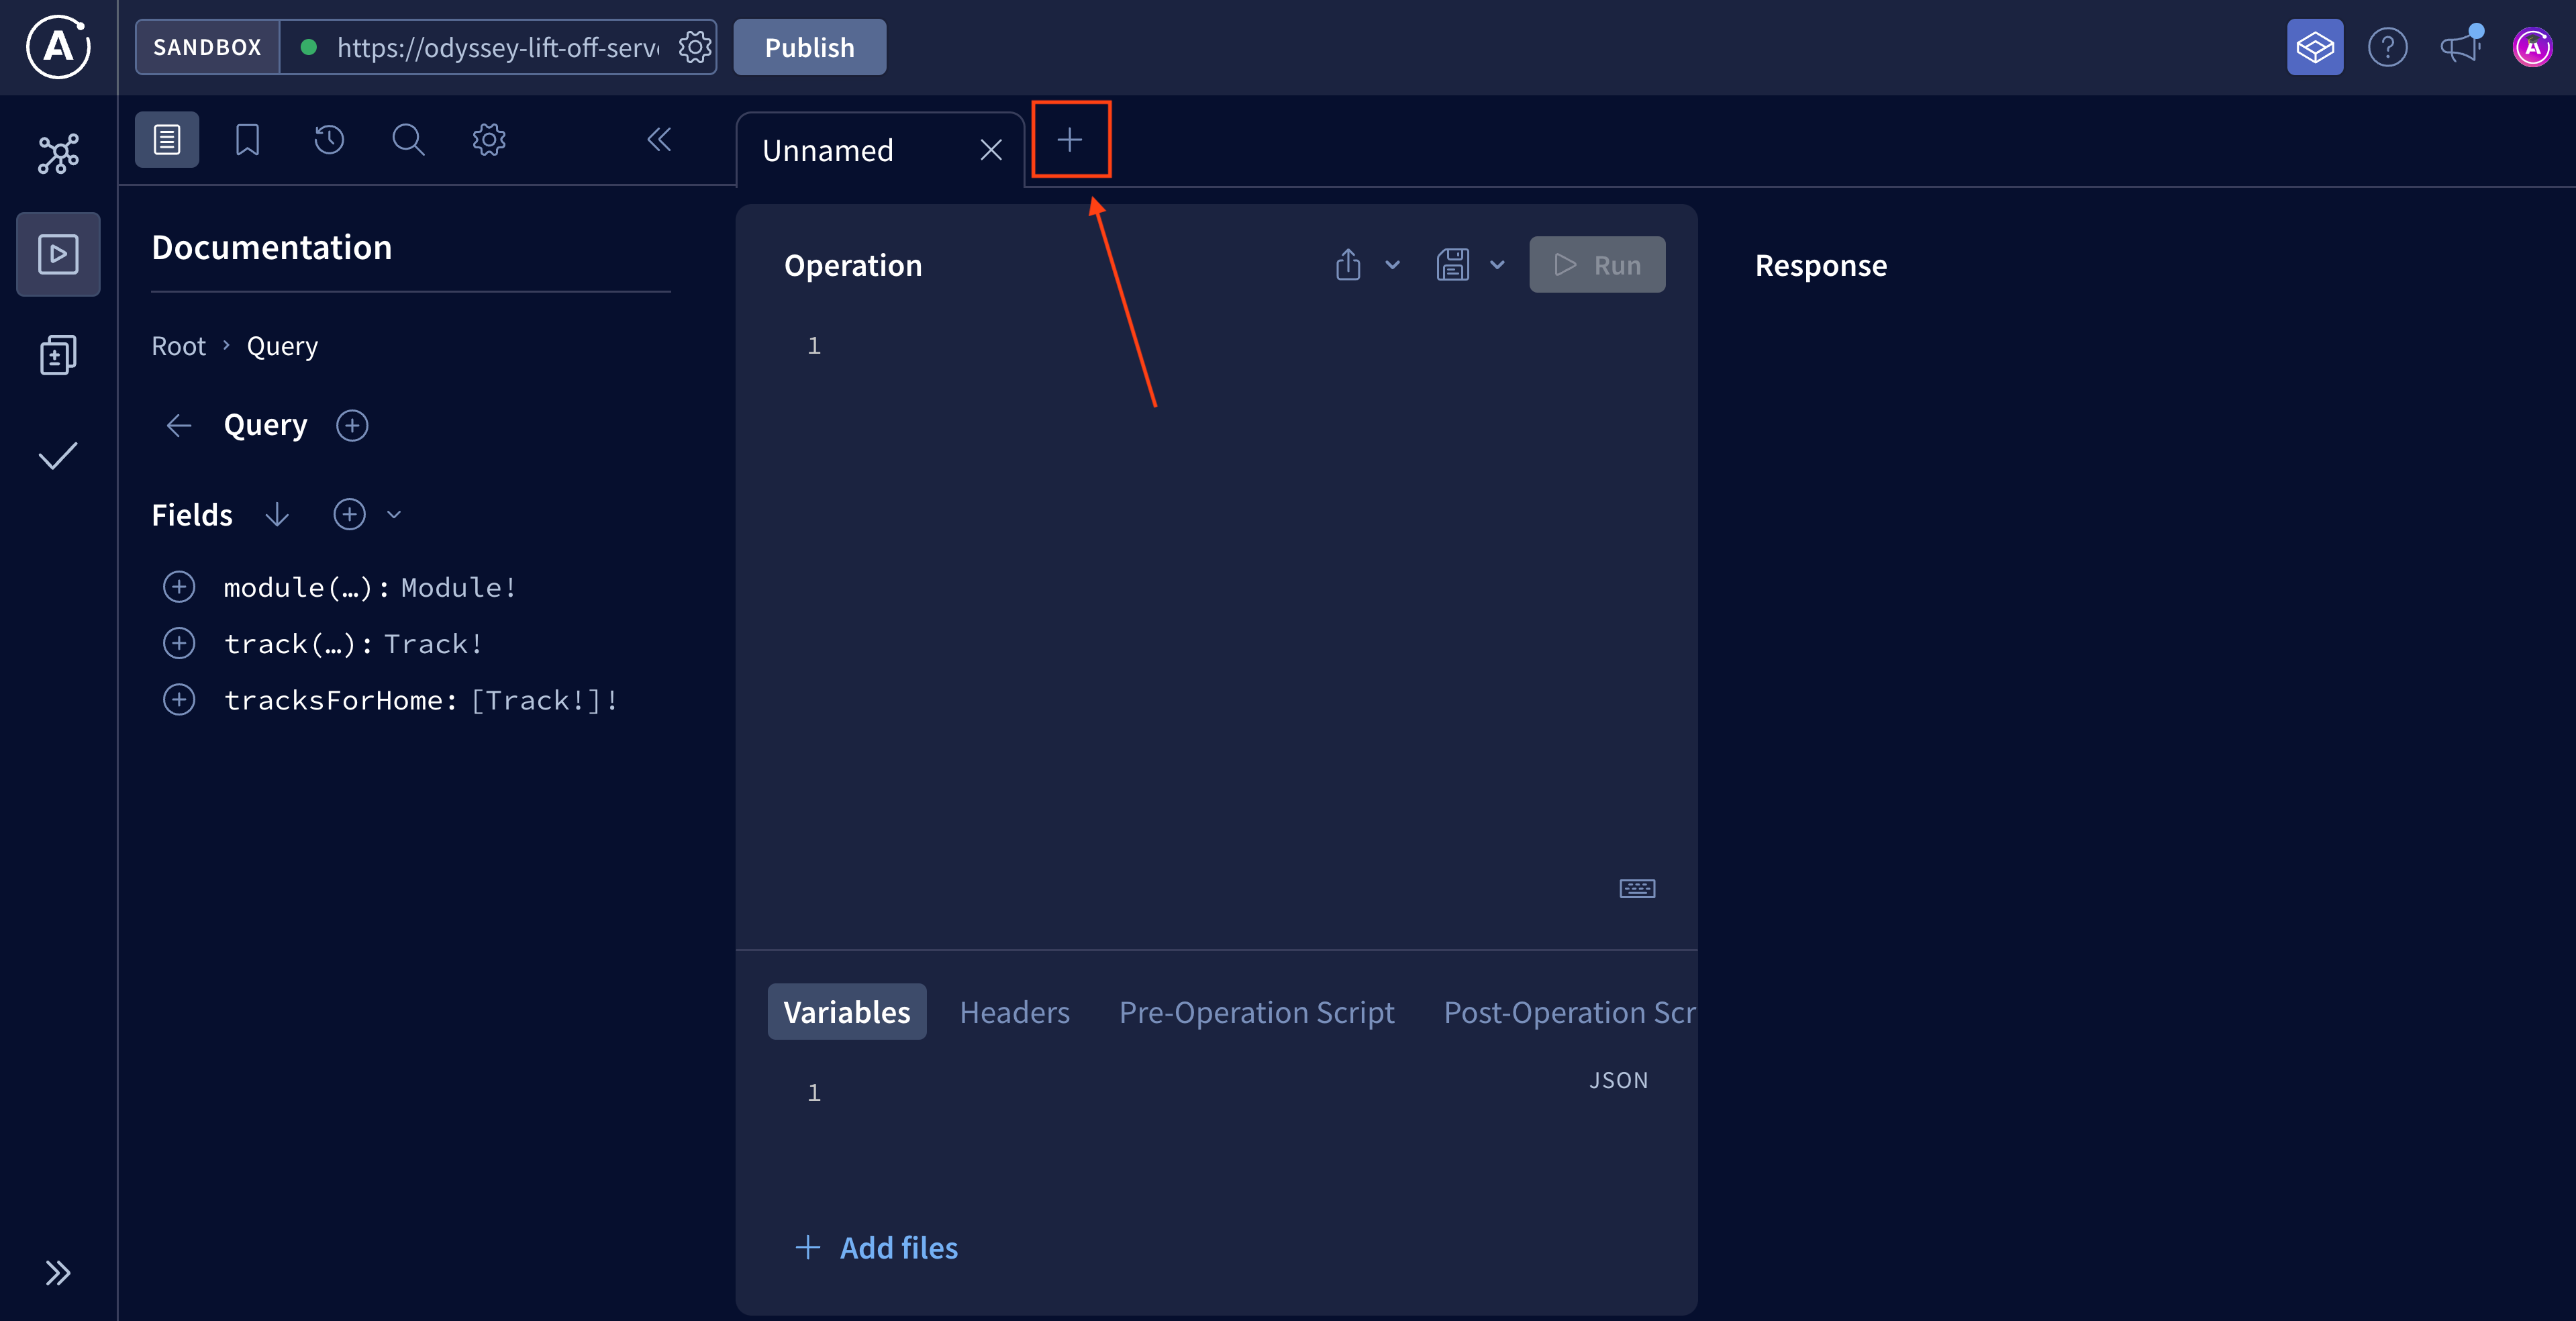This screenshot has height=1321, width=2576.
Task: Select the Variables tab
Action: 846,1011
